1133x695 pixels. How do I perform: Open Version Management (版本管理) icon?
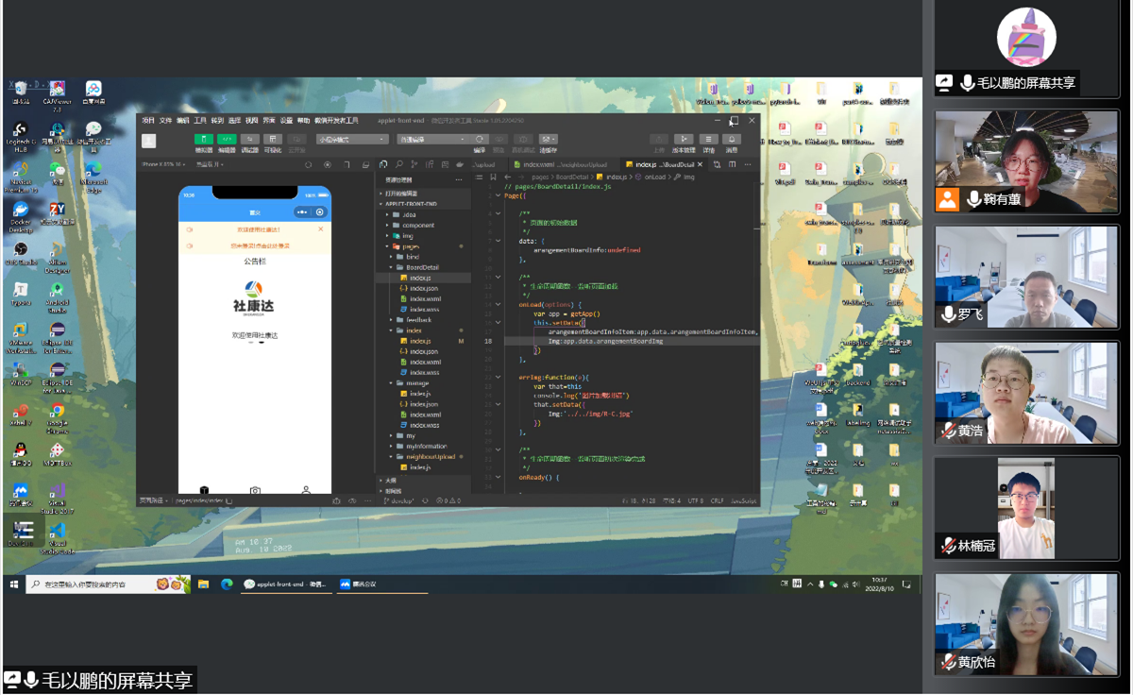tap(684, 140)
